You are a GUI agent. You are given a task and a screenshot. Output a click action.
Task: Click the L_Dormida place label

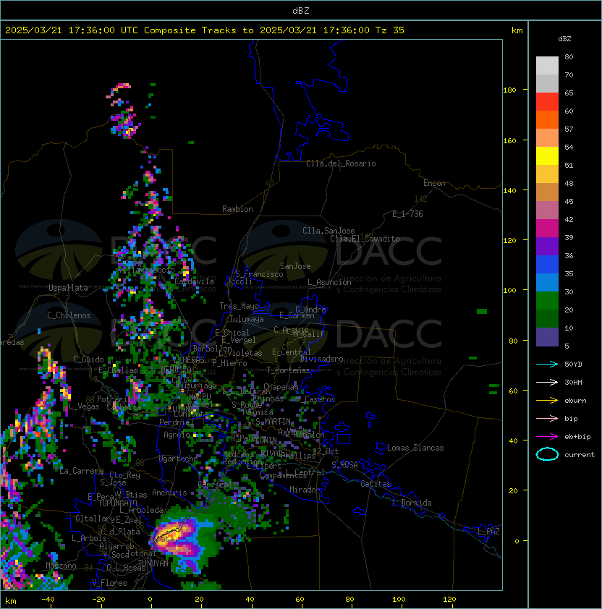412,503
